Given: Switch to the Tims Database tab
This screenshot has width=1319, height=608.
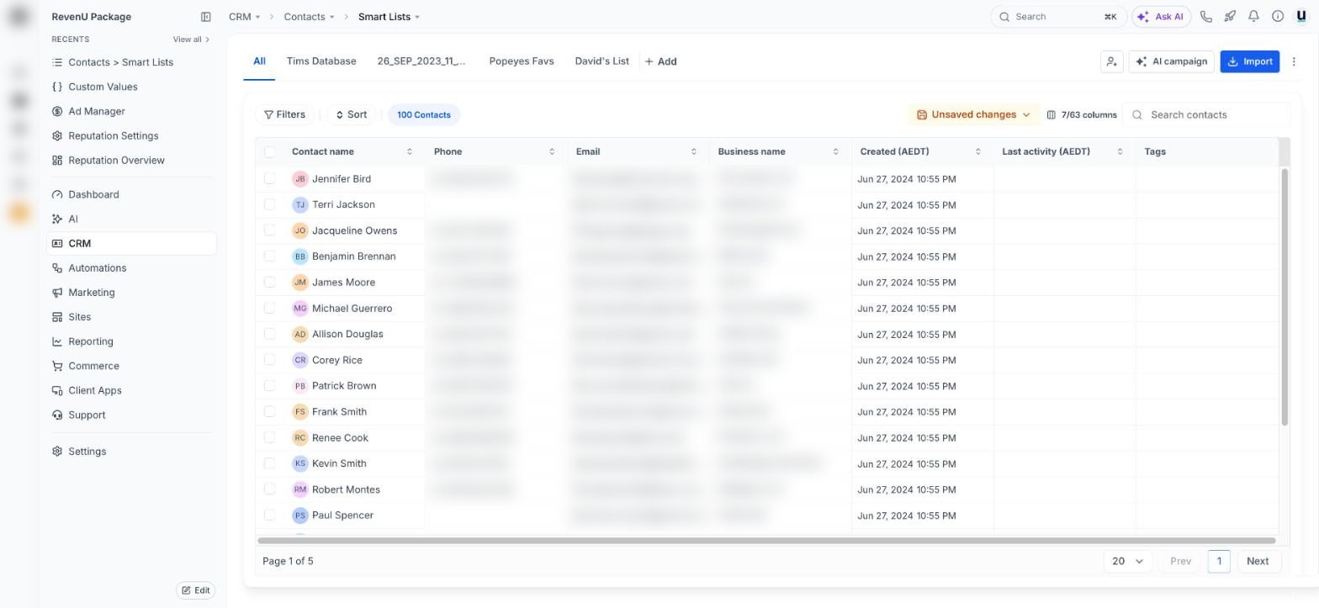Looking at the screenshot, I should pyautogui.click(x=321, y=61).
